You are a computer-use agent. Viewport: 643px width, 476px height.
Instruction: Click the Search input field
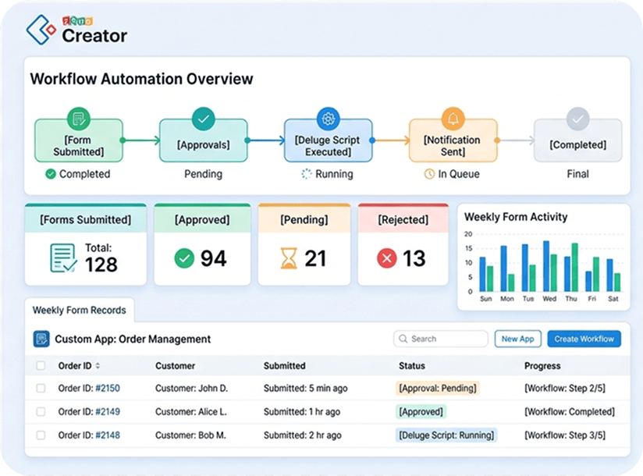tap(441, 339)
